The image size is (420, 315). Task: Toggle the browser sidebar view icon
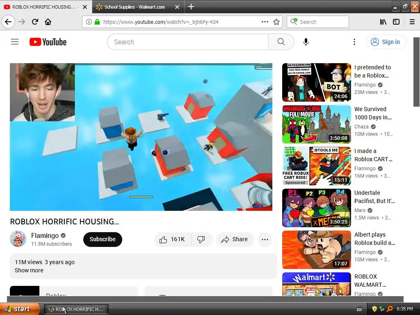pos(396,22)
